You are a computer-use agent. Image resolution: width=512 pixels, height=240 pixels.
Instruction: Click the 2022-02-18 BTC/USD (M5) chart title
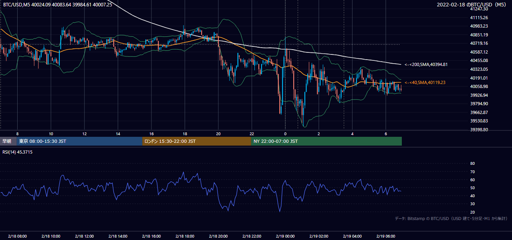click(x=472, y=4)
